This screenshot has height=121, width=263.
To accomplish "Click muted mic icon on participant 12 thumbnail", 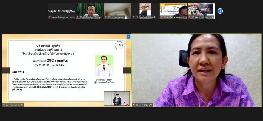I will [x=133, y=17].
